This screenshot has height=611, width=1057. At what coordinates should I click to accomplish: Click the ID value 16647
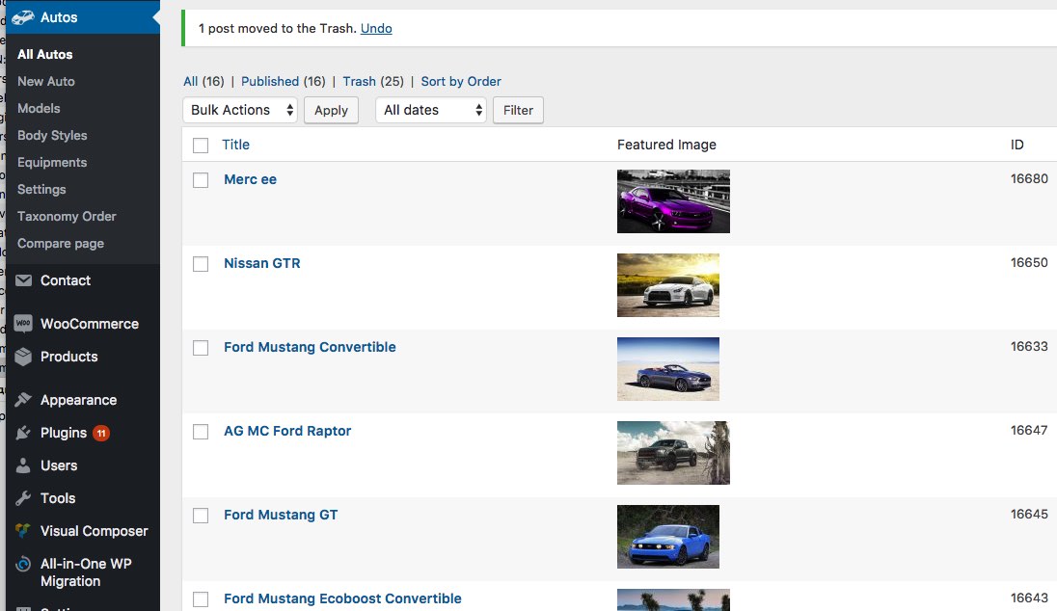click(x=1029, y=431)
